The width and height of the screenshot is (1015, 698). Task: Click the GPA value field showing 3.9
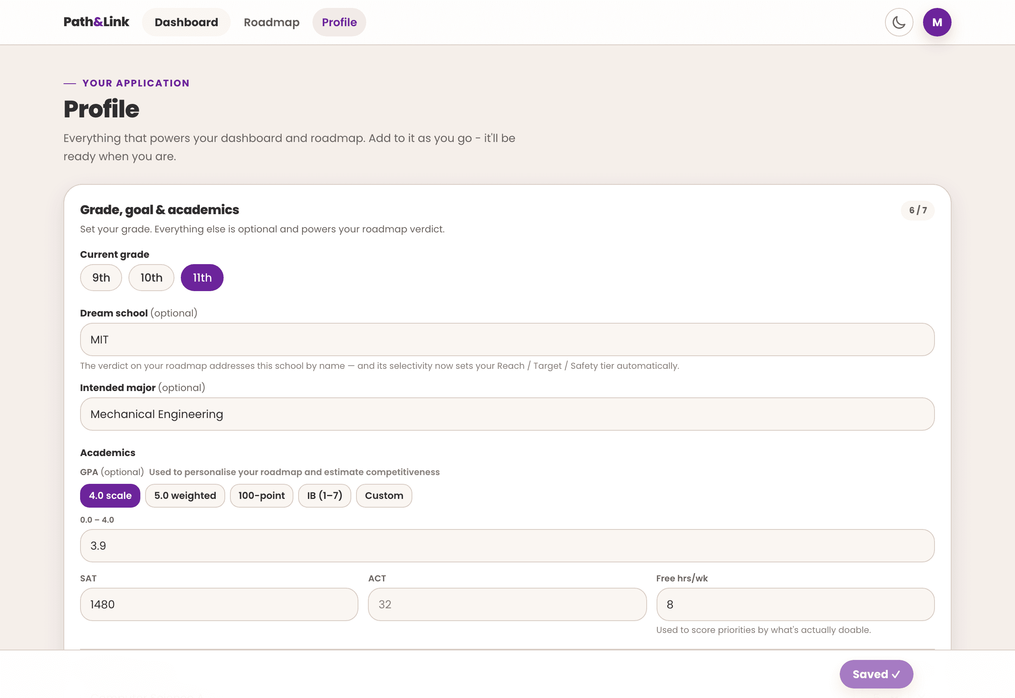[507, 546]
